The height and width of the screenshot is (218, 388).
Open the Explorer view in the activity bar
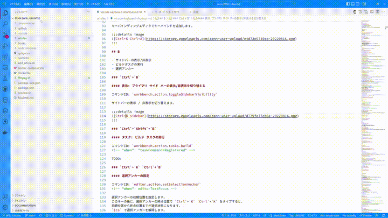pos(5,13)
